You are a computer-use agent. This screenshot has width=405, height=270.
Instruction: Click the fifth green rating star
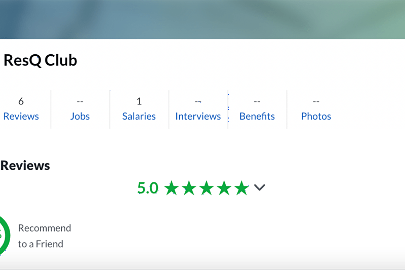coord(241,188)
